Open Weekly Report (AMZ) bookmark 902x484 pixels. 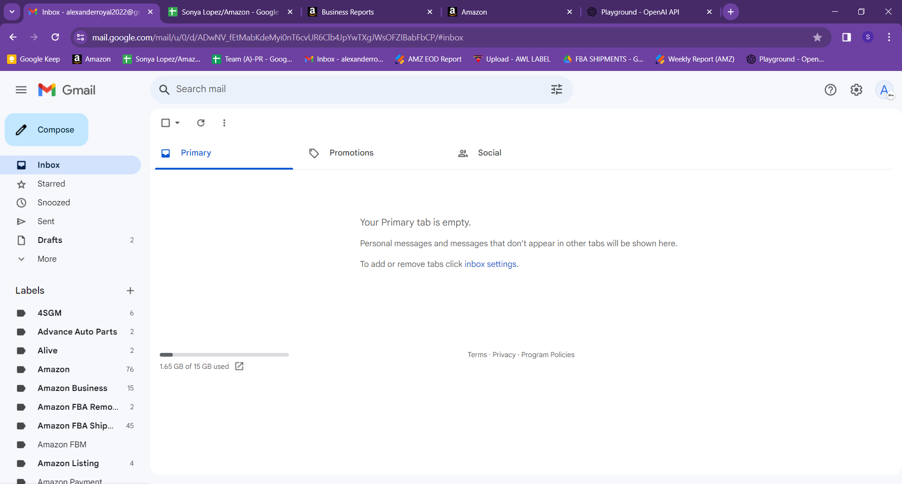coord(695,59)
